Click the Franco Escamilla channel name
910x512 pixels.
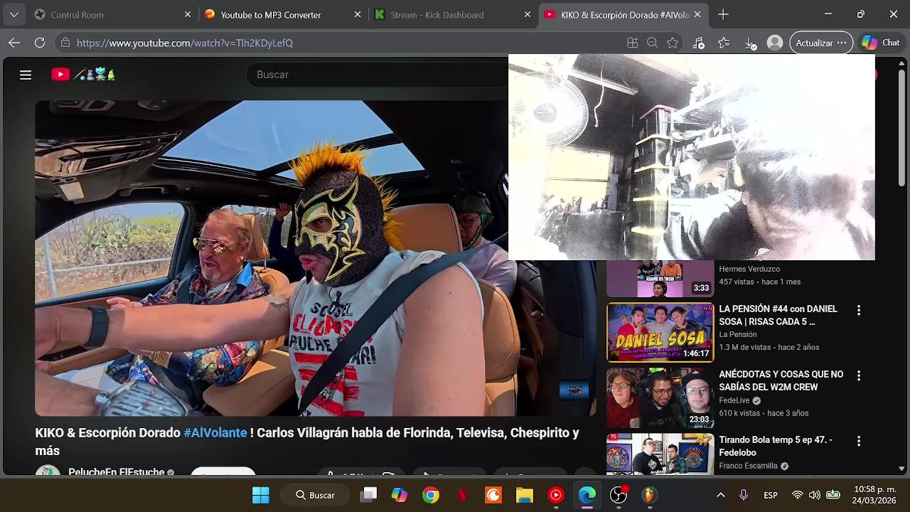click(748, 466)
